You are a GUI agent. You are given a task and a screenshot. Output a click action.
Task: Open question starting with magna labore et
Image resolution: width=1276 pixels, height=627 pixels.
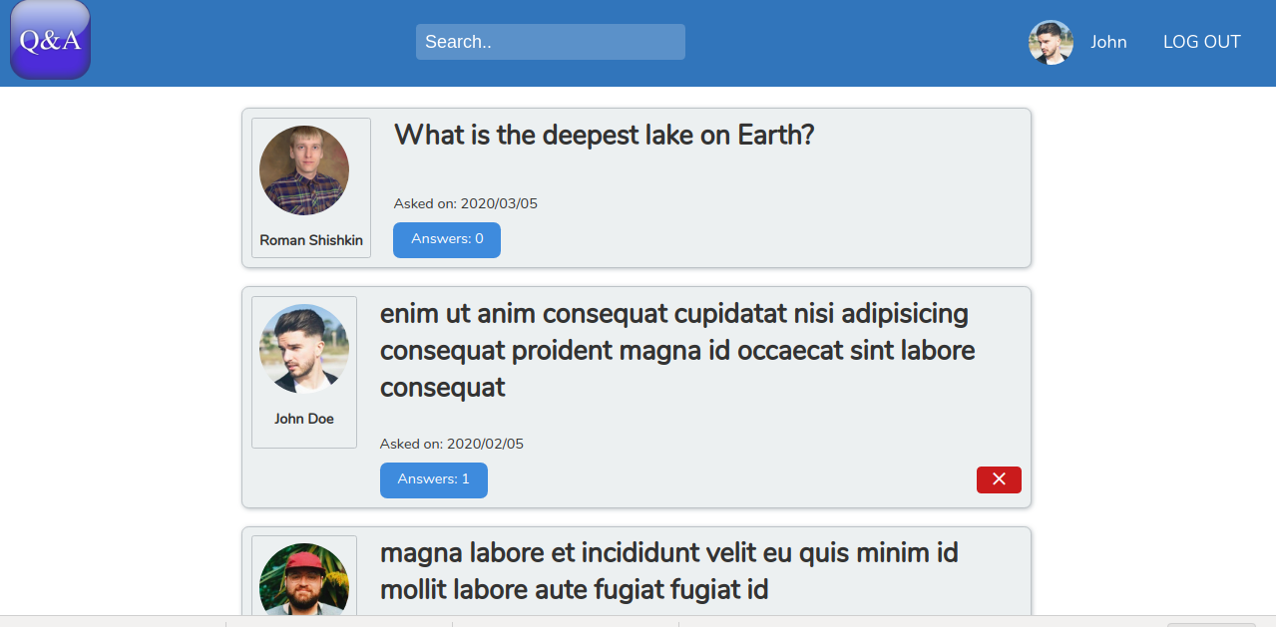point(669,571)
